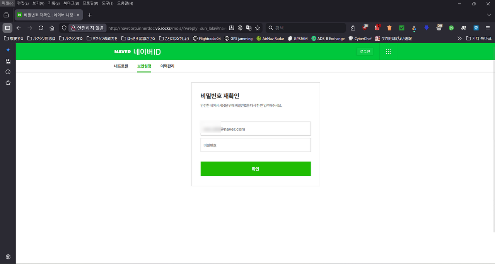495x264 pixels.
Task: Expand the list all tabs chevron
Action: coord(489,15)
